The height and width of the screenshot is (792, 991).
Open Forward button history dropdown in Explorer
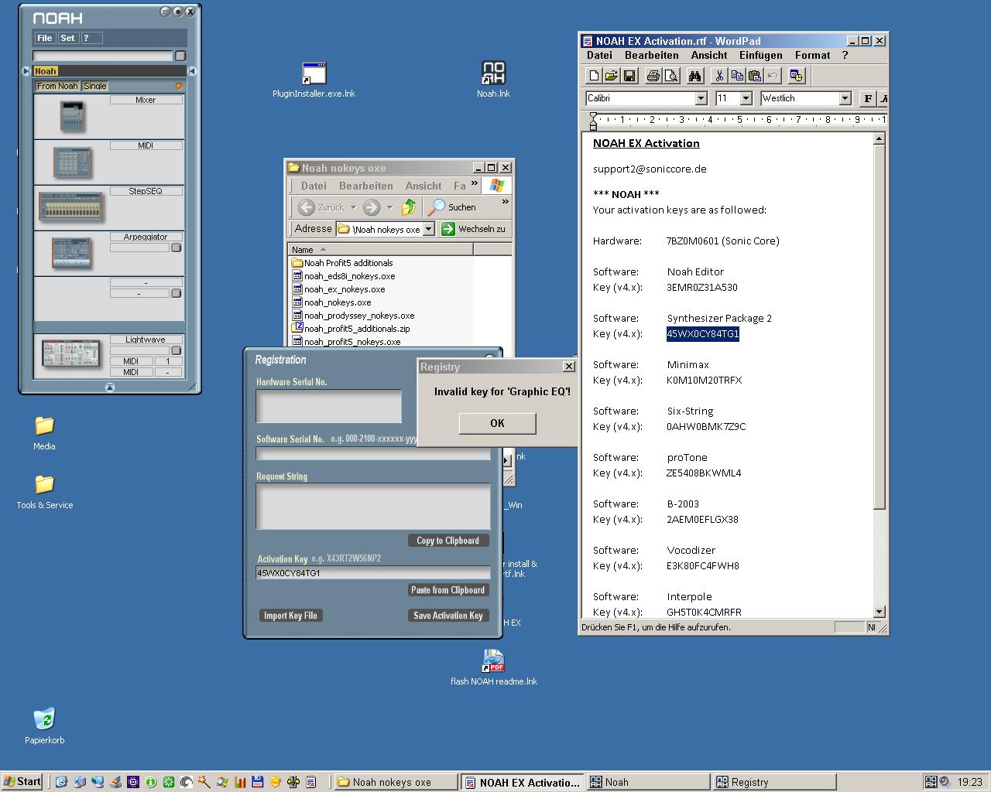(389, 207)
